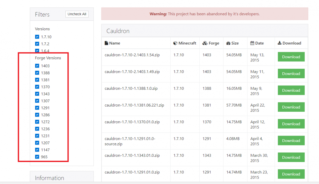Download cauldron-1.7.10-1.1388.1.0.zip
Viewport: 319px width, 184px height.
[291, 90]
